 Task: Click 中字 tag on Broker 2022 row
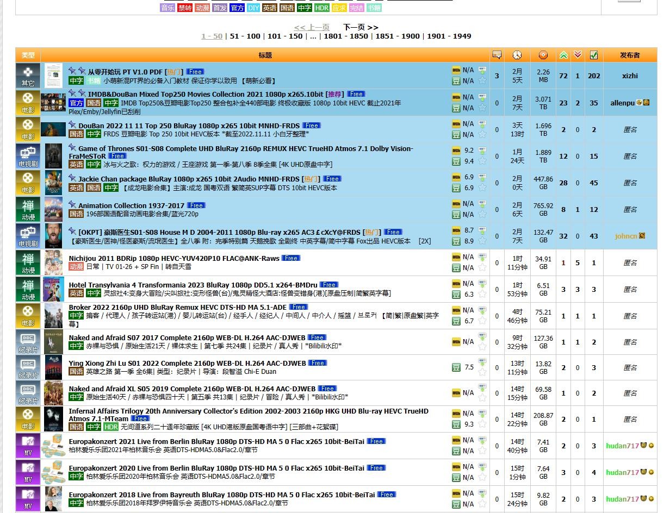pyautogui.click(x=76, y=315)
